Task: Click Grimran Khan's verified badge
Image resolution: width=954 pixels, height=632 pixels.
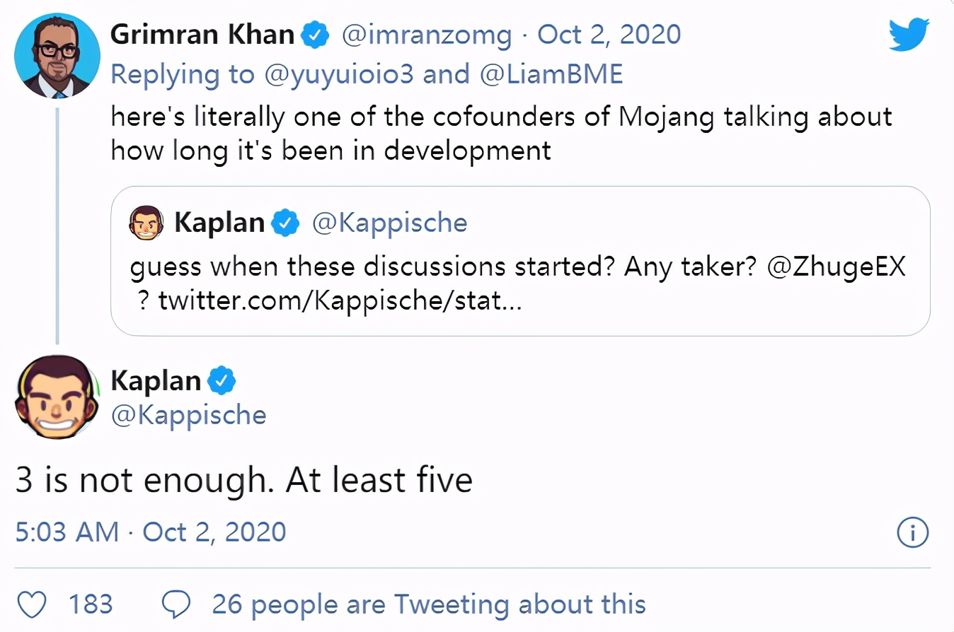Action: coord(316,35)
